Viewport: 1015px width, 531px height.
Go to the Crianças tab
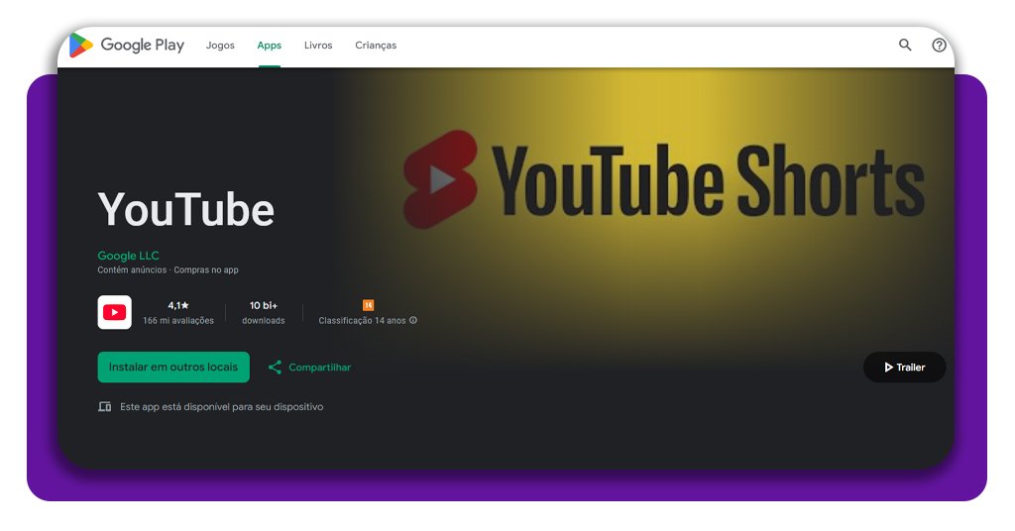(x=376, y=46)
